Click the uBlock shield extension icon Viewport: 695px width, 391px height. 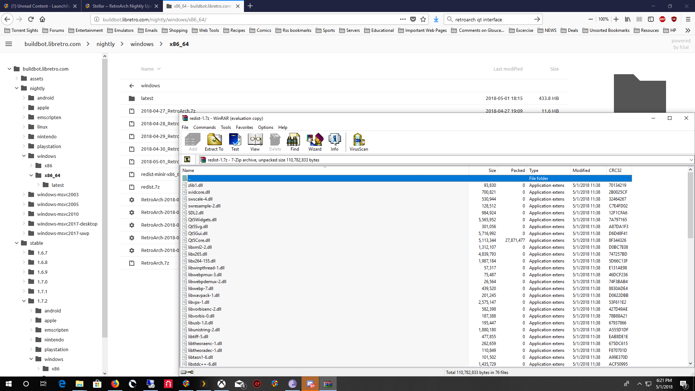674,19
